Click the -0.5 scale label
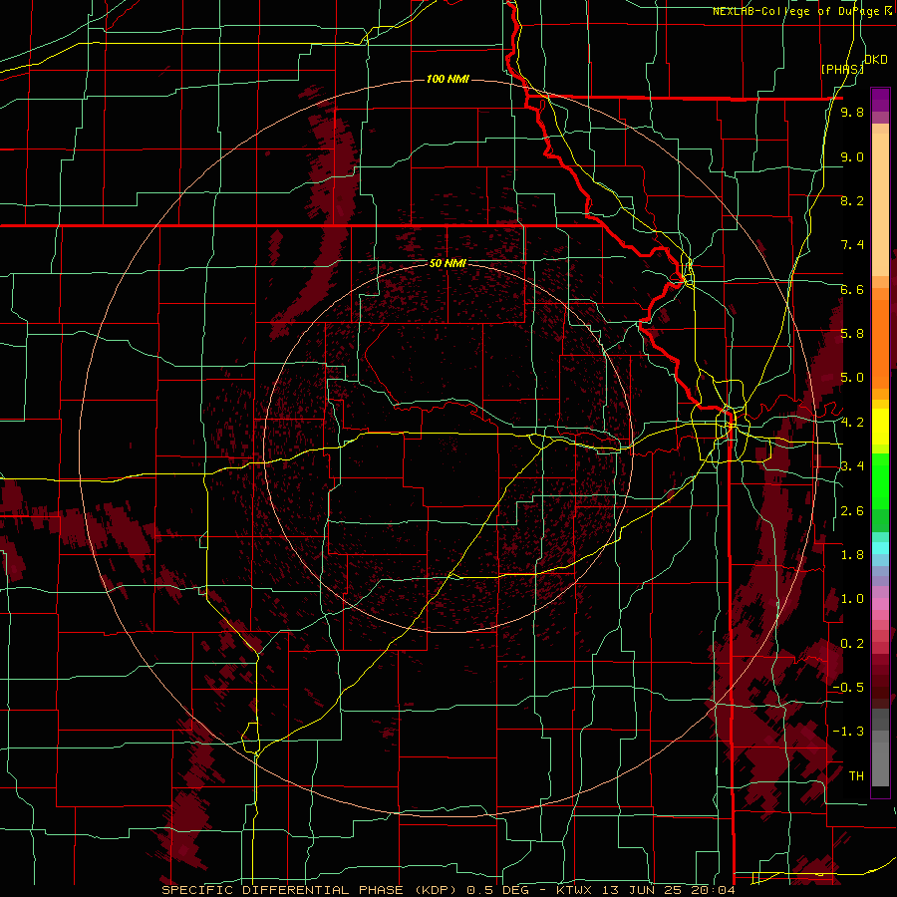The width and height of the screenshot is (897, 897). click(848, 688)
